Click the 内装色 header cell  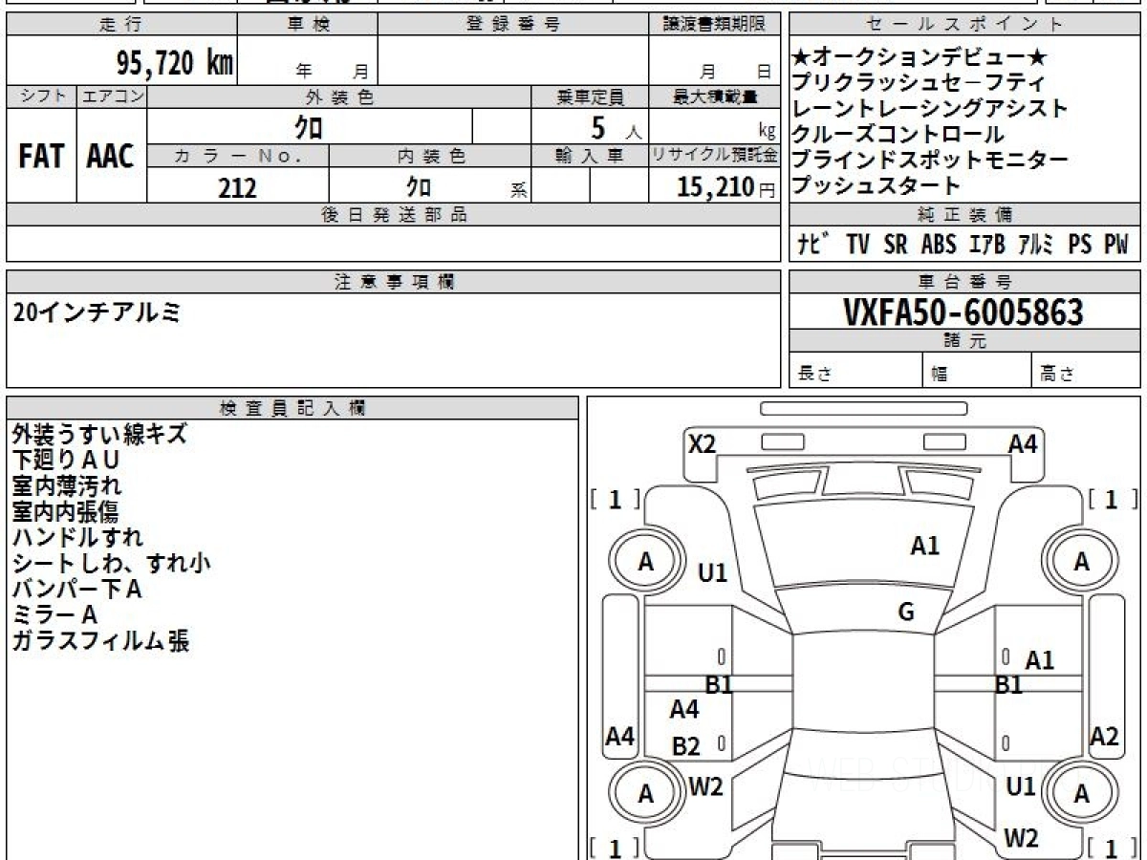430,156
